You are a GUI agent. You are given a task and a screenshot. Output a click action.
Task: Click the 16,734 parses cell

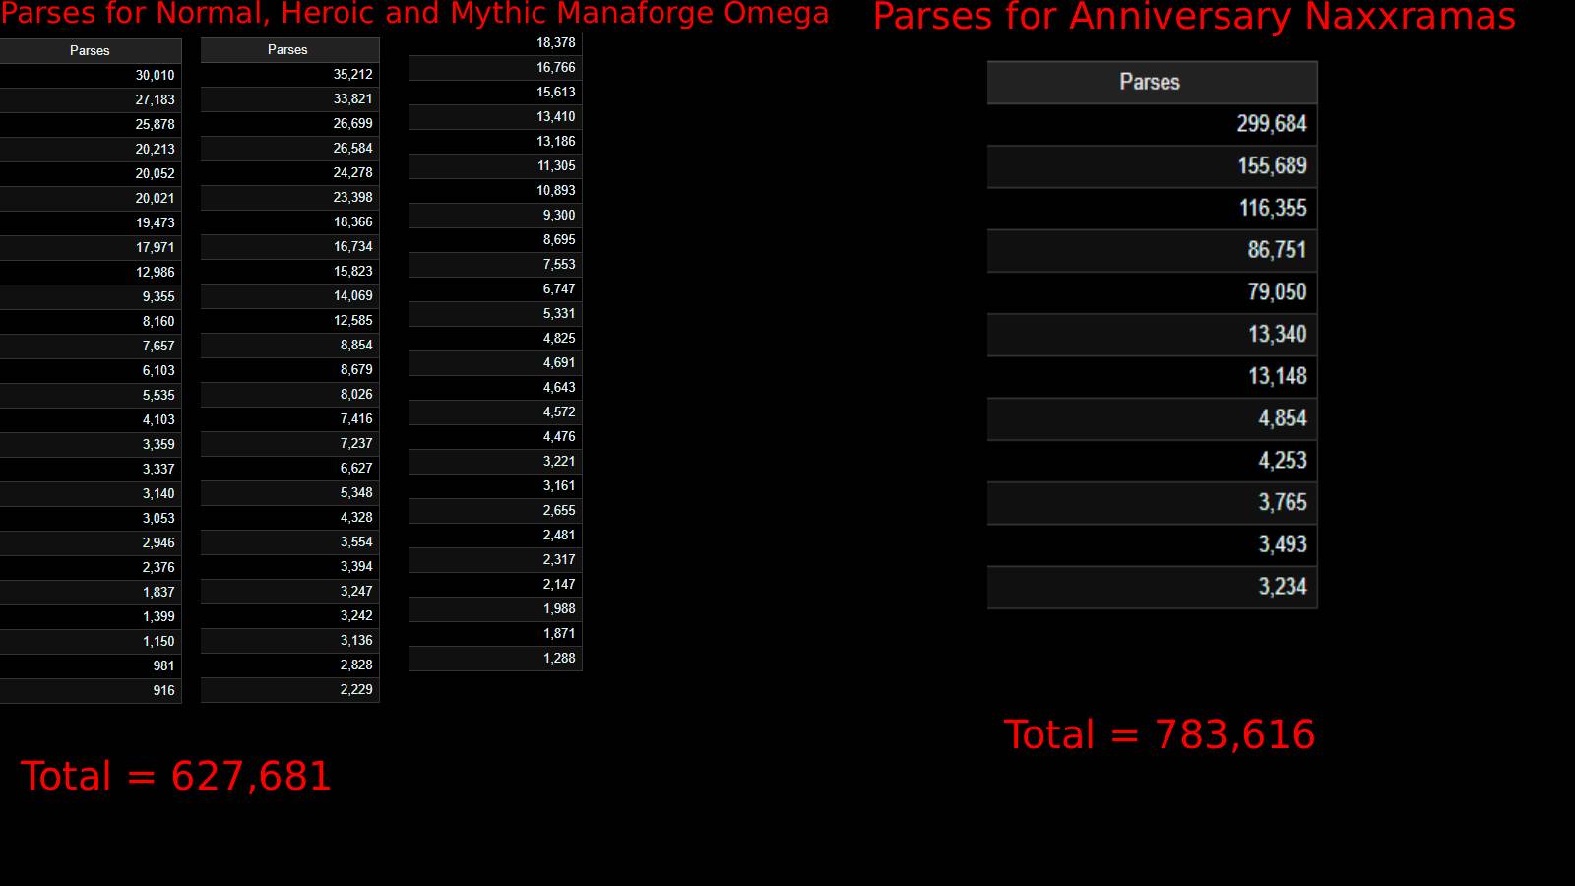[x=290, y=246]
